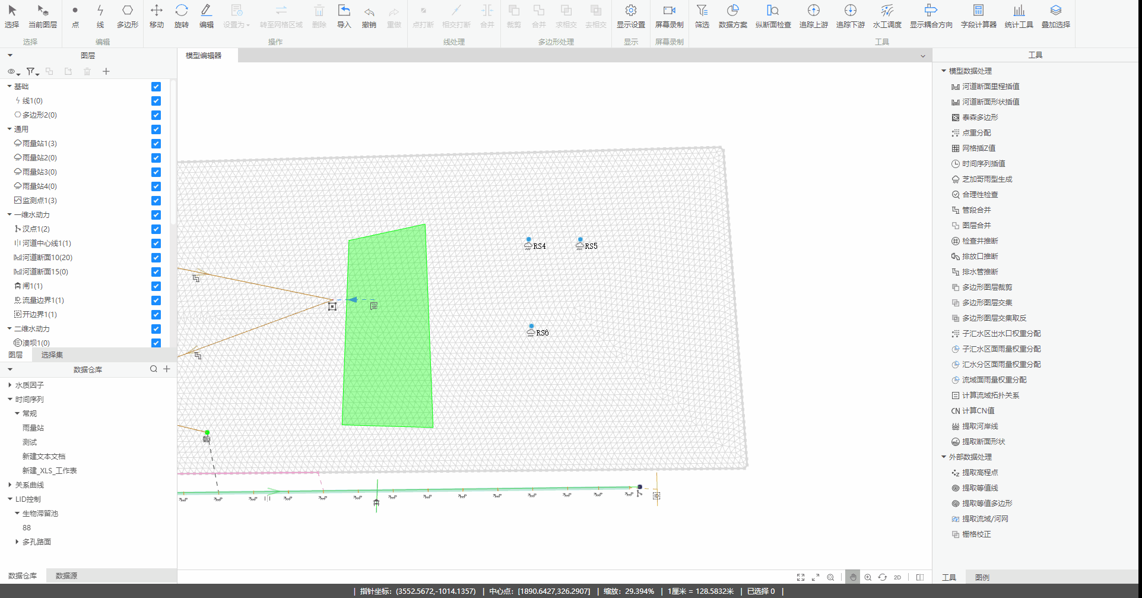1142x598 pixels.
Task: Toggle visibility checkbox for 基础 group
Action: pos(156,87)
